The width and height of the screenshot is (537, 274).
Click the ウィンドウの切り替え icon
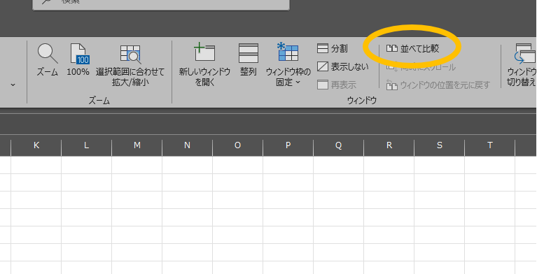(x=522, y=64)
